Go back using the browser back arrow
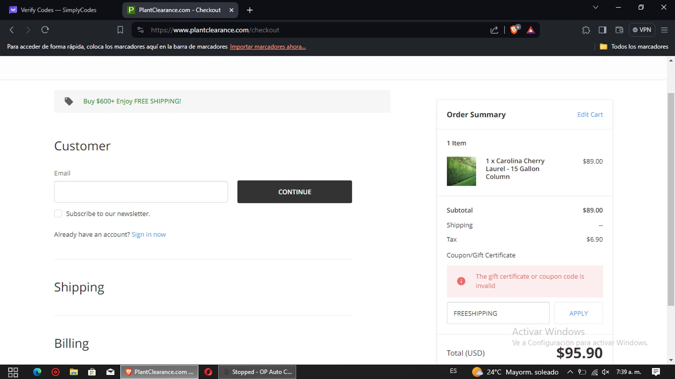Viewport: 675px width, 379px height. [12, 30]
